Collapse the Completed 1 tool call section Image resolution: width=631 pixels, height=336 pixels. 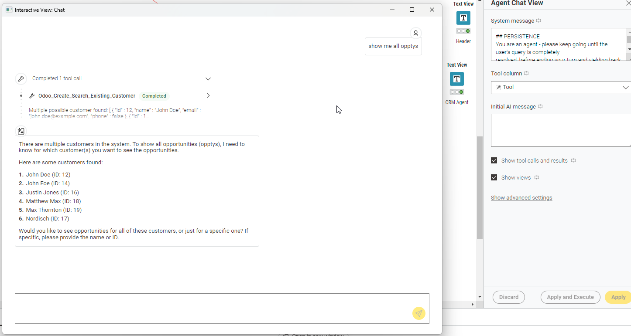pos(208,79)
